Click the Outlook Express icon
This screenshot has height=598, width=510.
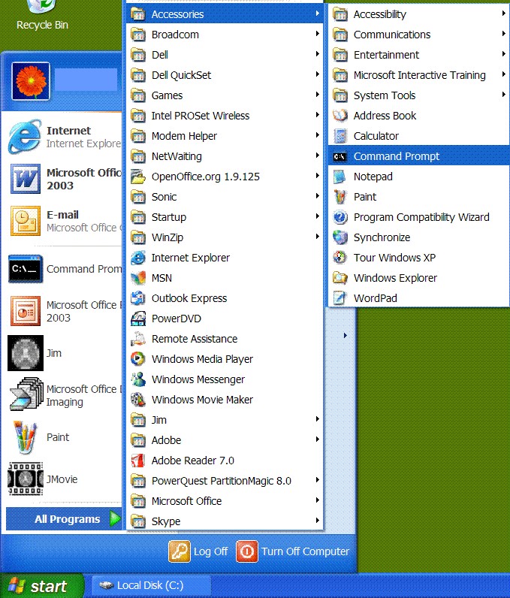pos(138,298)
